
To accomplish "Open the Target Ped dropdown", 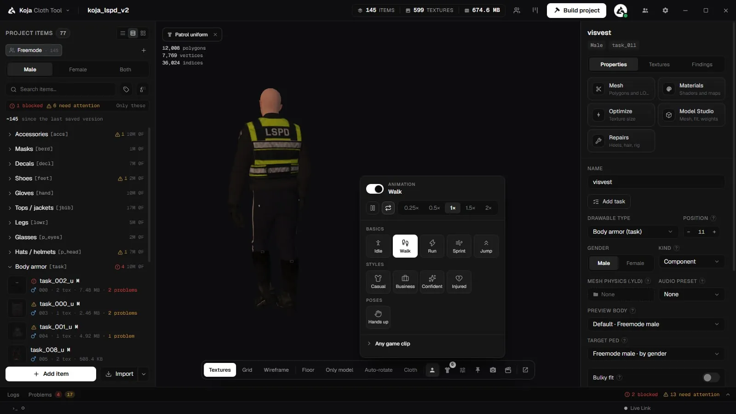I will [x=656, y=354].
